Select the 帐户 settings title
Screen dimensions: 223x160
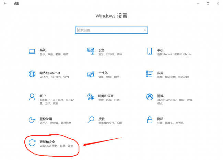43,96
